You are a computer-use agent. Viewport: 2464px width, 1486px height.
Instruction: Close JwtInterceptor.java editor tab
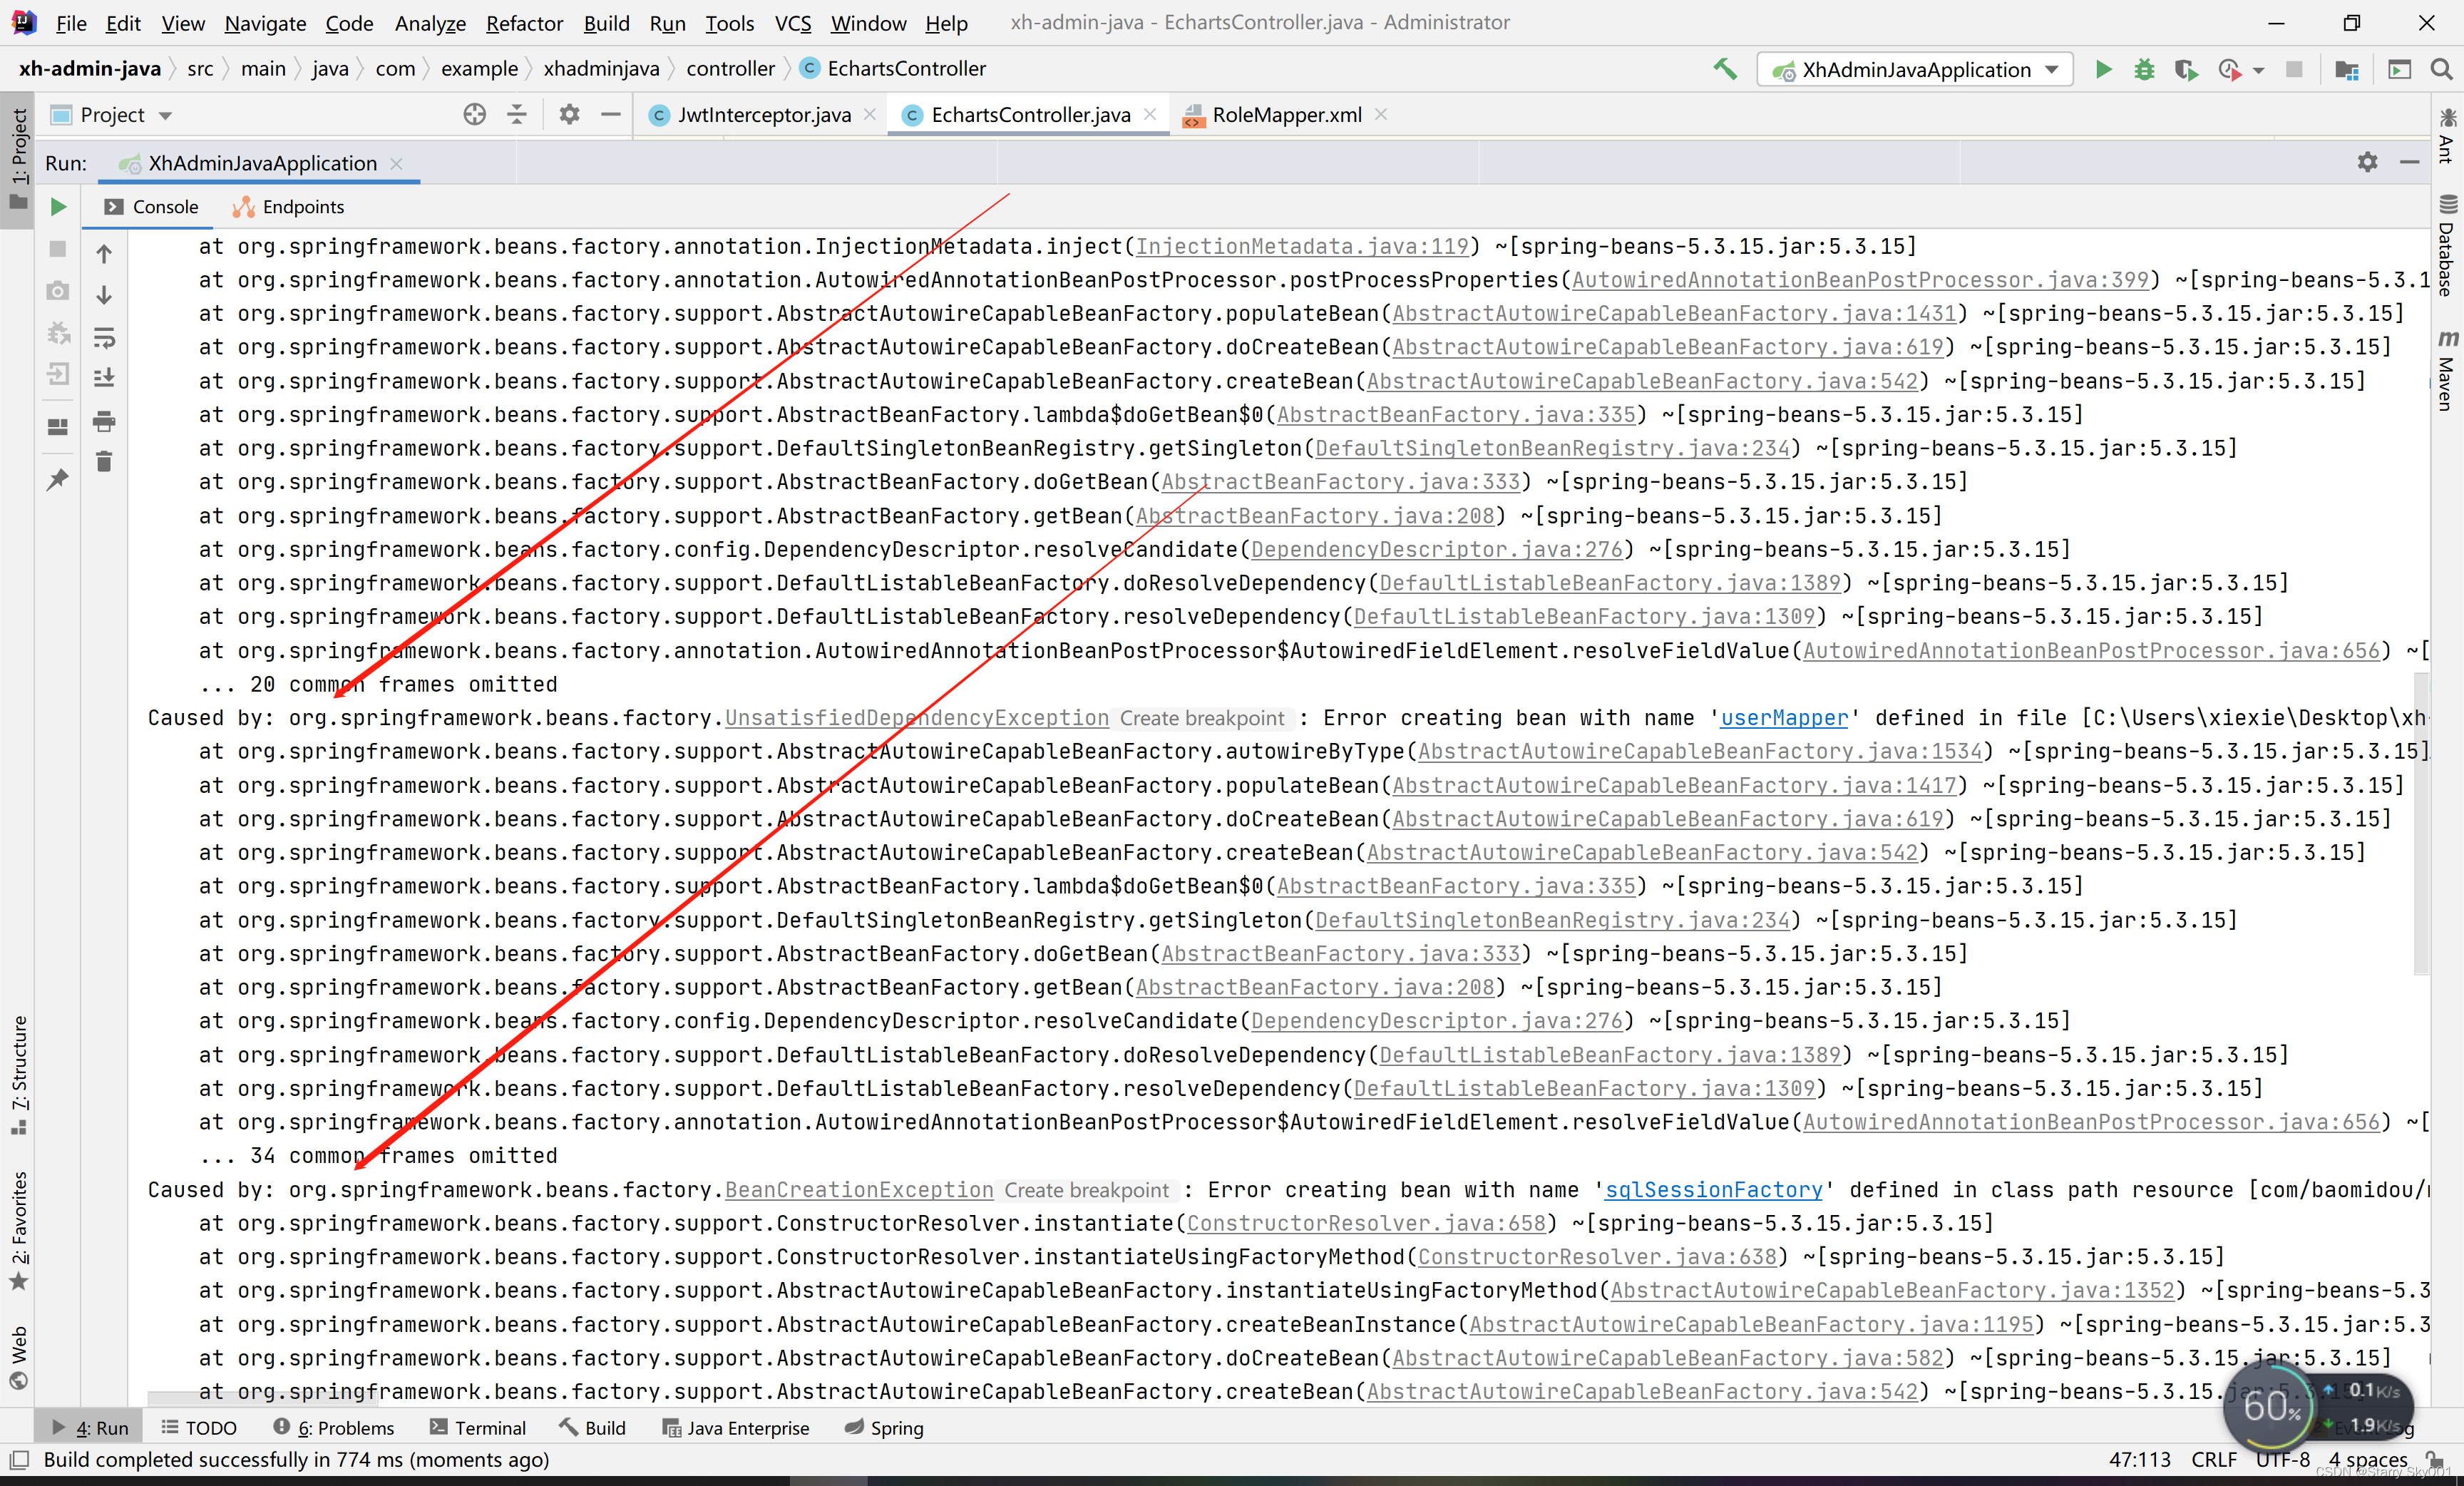(870, 114)
